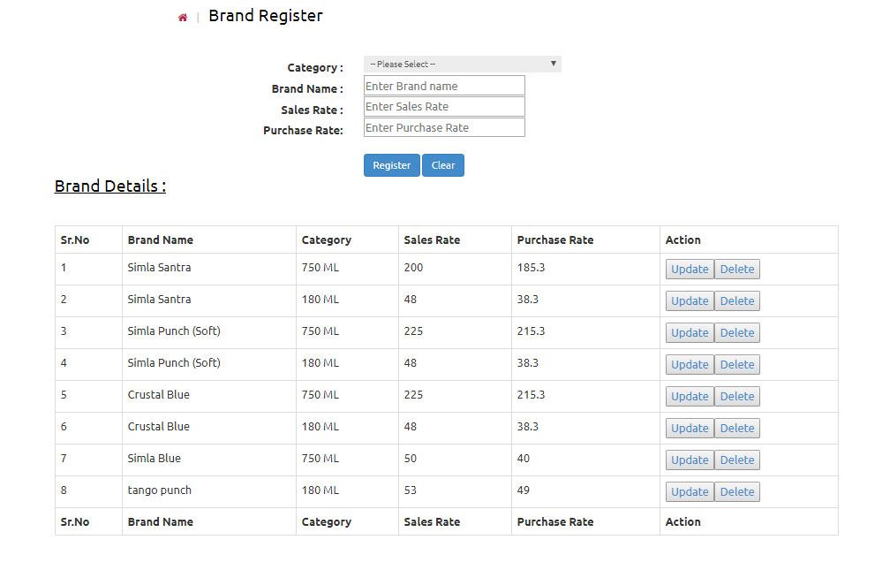The image size is (890, 570).
Task: Focus the Brand Name input field
Action: point(444,86)
